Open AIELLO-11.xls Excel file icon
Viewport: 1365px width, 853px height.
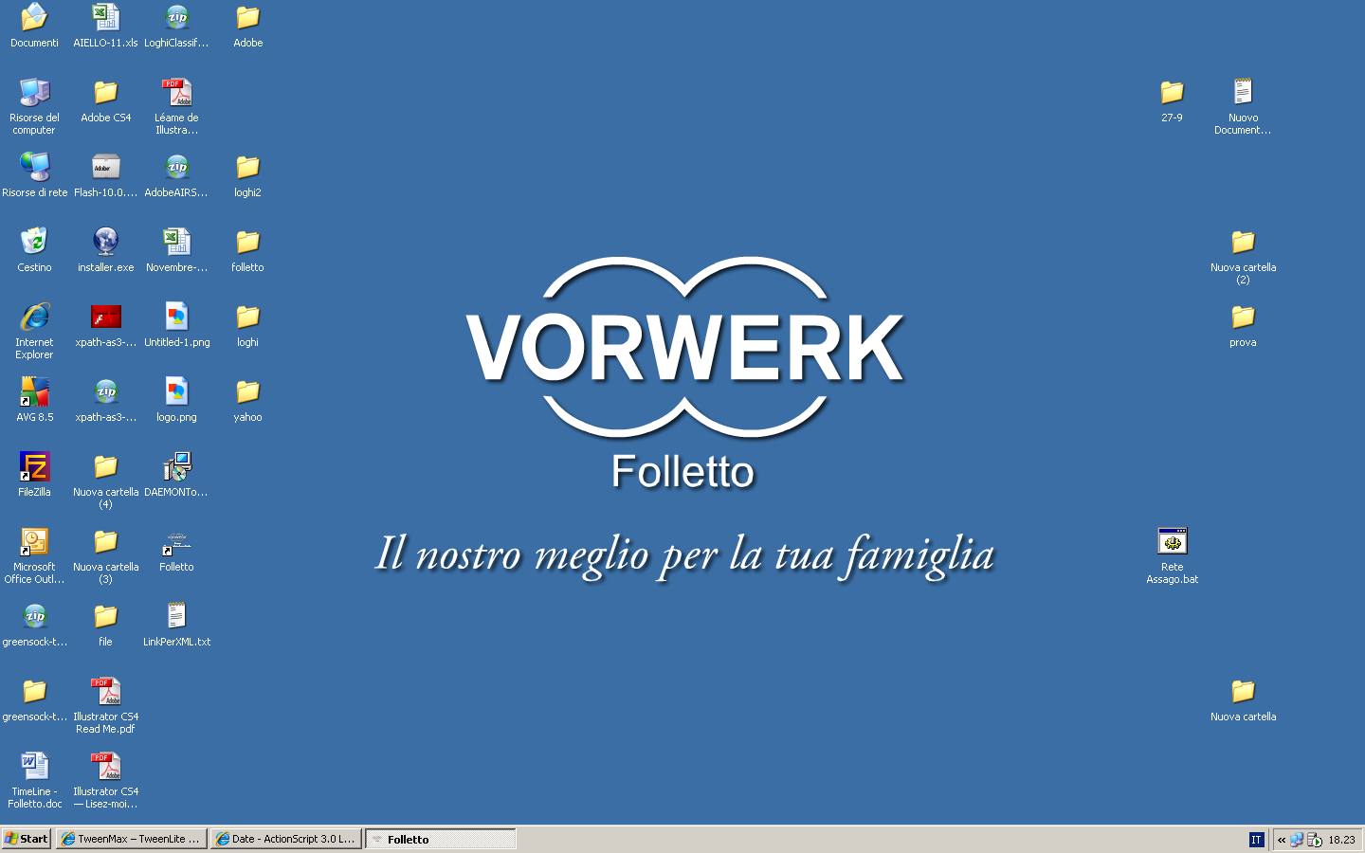pos(105,17)
